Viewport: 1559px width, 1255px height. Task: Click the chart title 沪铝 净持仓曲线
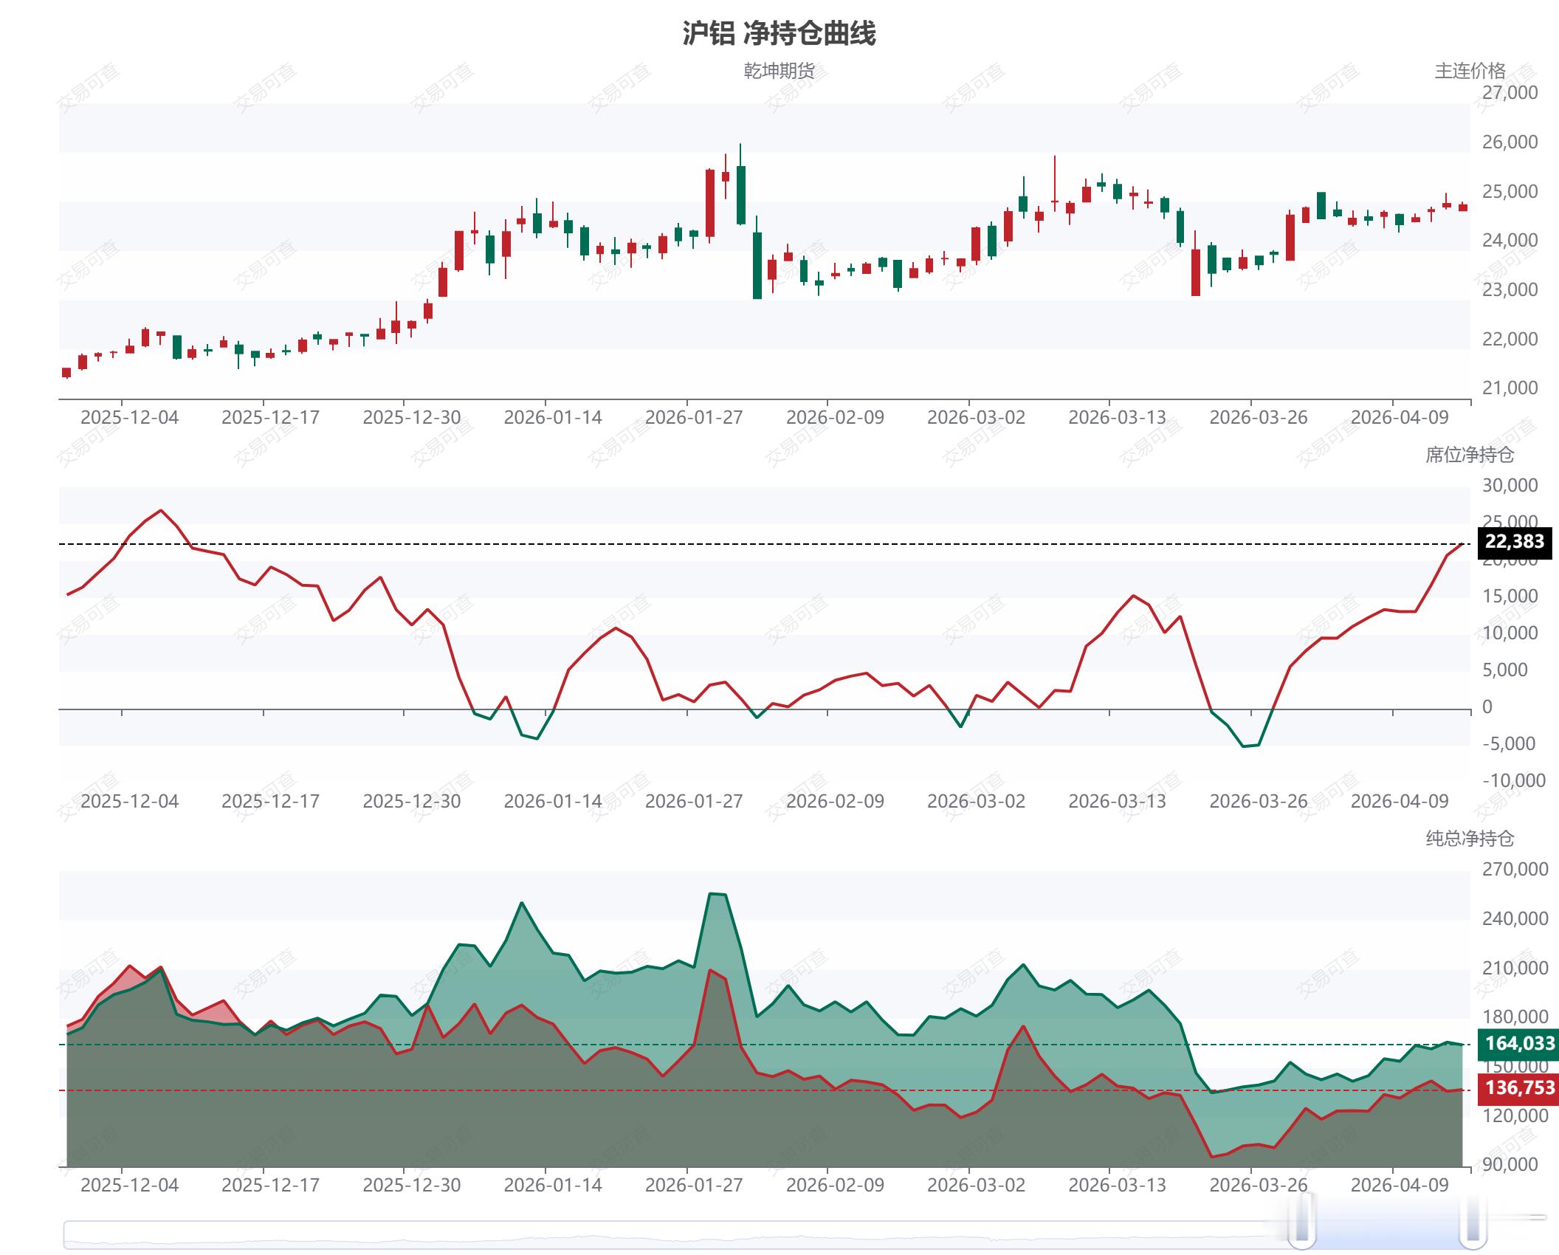[779, 34]
